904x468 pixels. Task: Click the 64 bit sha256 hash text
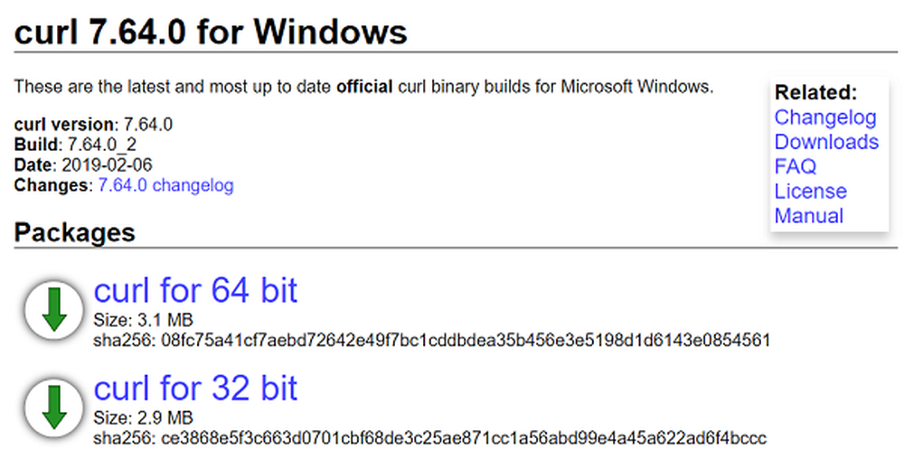click(x=431, y=340)
